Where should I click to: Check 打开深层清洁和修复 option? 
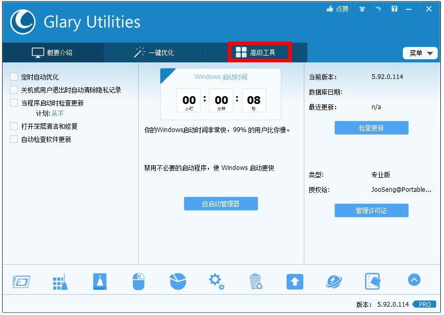click(x=14, y=125)
